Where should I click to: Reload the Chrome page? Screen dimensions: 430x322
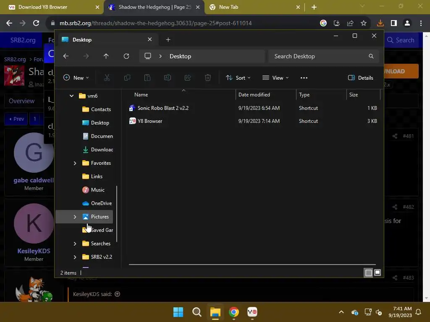click(36, 23)
